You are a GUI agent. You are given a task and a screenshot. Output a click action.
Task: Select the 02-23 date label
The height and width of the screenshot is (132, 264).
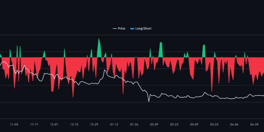[174, 125]
